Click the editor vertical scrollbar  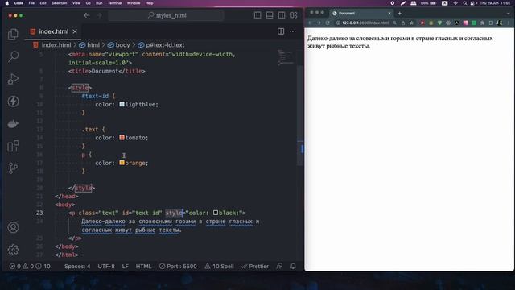300,115
